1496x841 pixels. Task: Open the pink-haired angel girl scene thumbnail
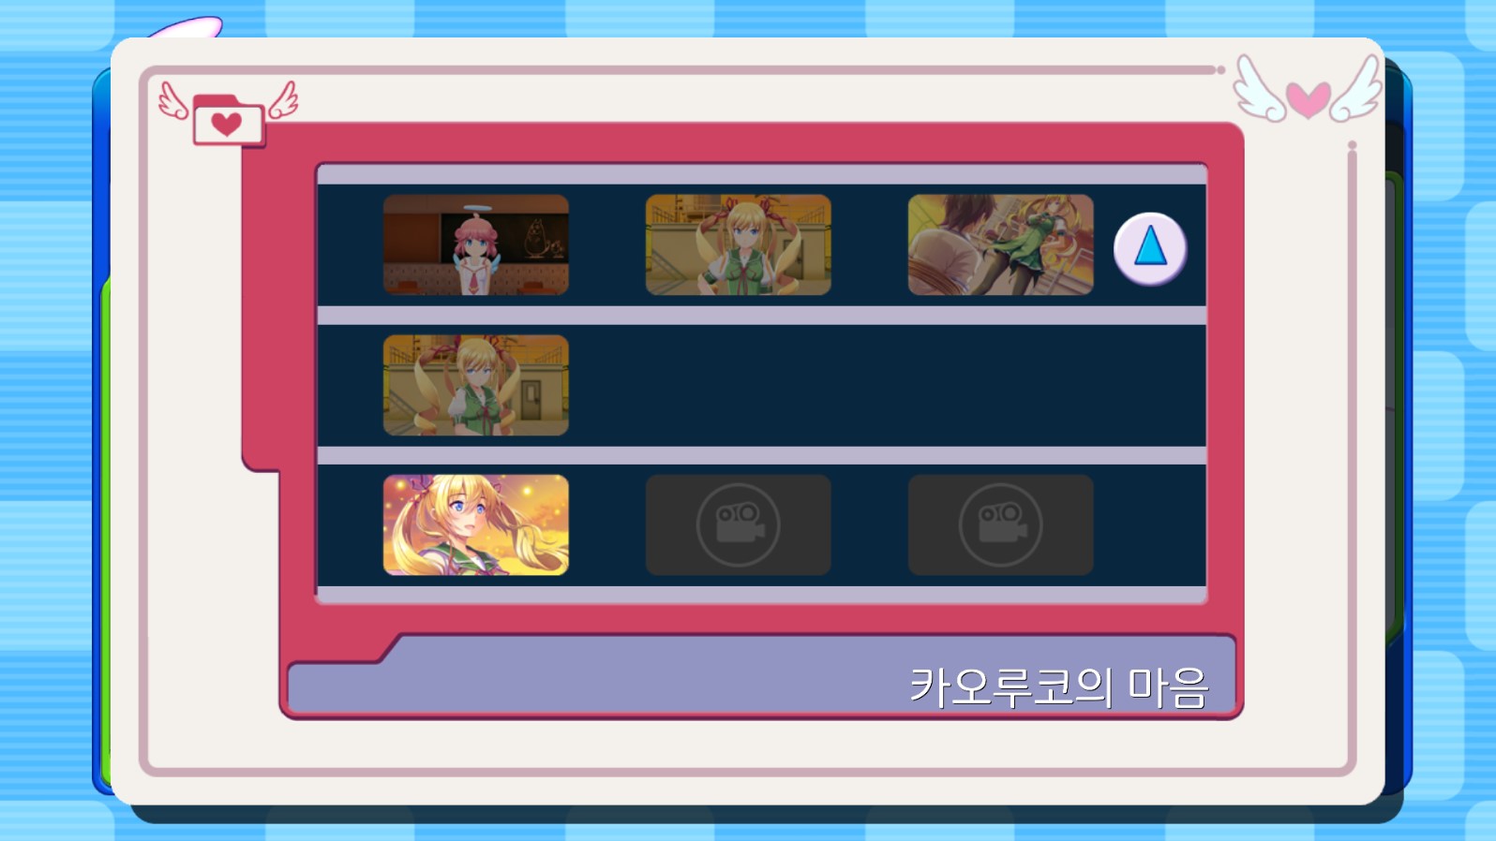point(476,244)
